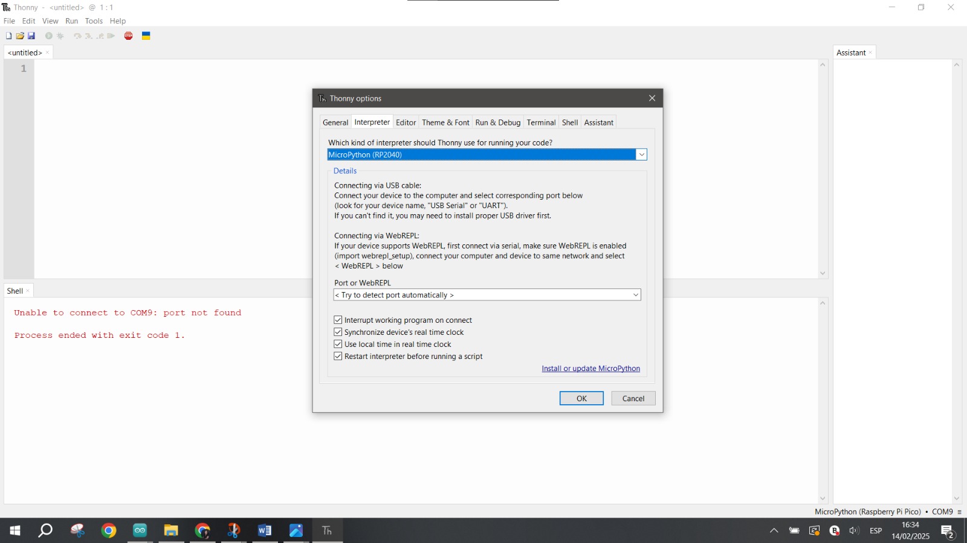Viewport: 967px width, 543px height.
Task: Click the New file toolbar icon
Action: [x=8, y=36]
